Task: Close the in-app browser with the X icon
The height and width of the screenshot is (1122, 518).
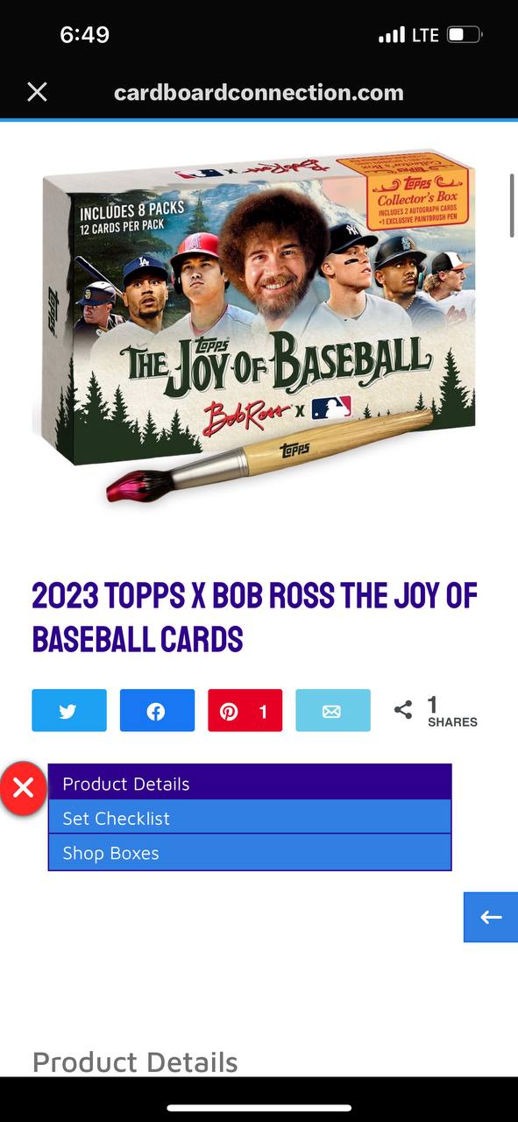Action: point(37,92)
